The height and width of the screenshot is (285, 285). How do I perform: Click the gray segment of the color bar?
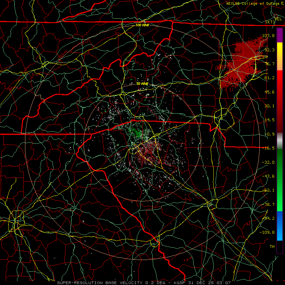click(x=280, y=141)
